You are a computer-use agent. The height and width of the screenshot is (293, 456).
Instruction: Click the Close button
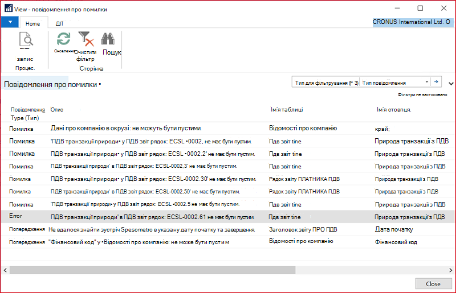pyautogui.click(x=433, y=284)
